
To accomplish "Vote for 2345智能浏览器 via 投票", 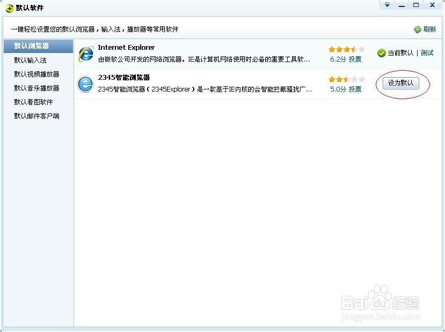I will point(355,89).
